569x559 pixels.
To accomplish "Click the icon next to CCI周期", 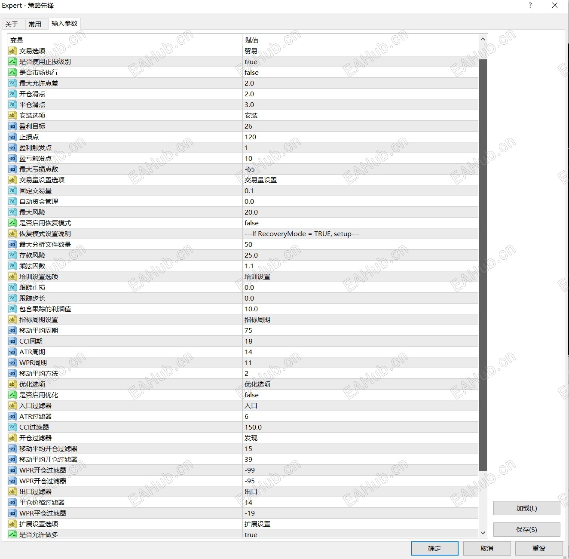I will (12, 341).
